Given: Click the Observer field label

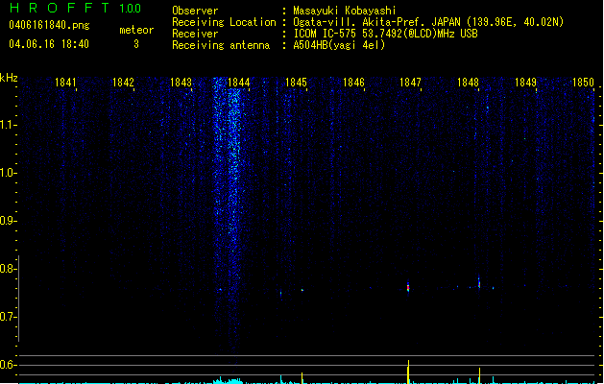Looking at the screenshot, I should (195, 11).
